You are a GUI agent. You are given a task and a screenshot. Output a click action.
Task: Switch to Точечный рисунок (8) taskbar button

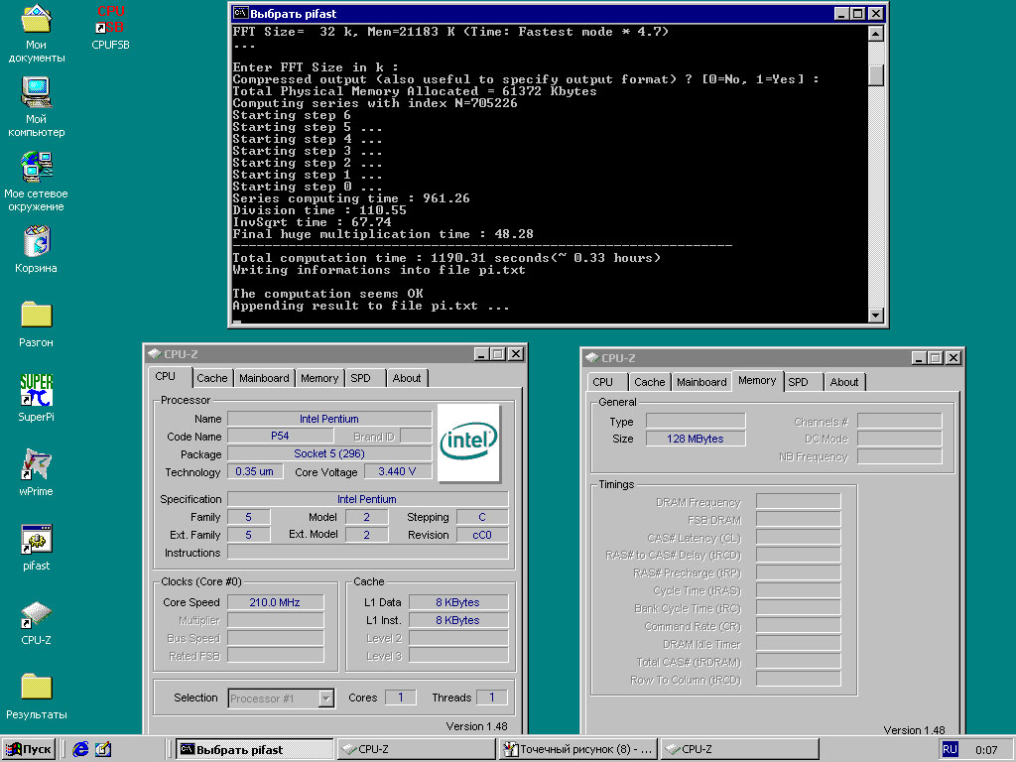pyautogui.click(x=578, y=749)
